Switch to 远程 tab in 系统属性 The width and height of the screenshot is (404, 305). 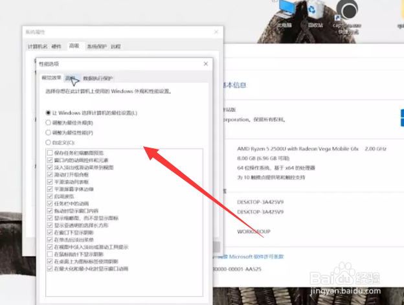(115, 47)
